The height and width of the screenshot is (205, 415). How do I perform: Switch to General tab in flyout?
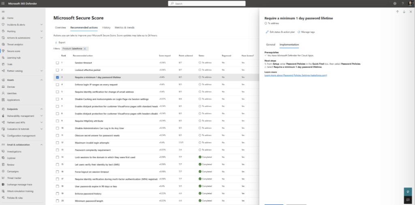(x=270, y=44)
